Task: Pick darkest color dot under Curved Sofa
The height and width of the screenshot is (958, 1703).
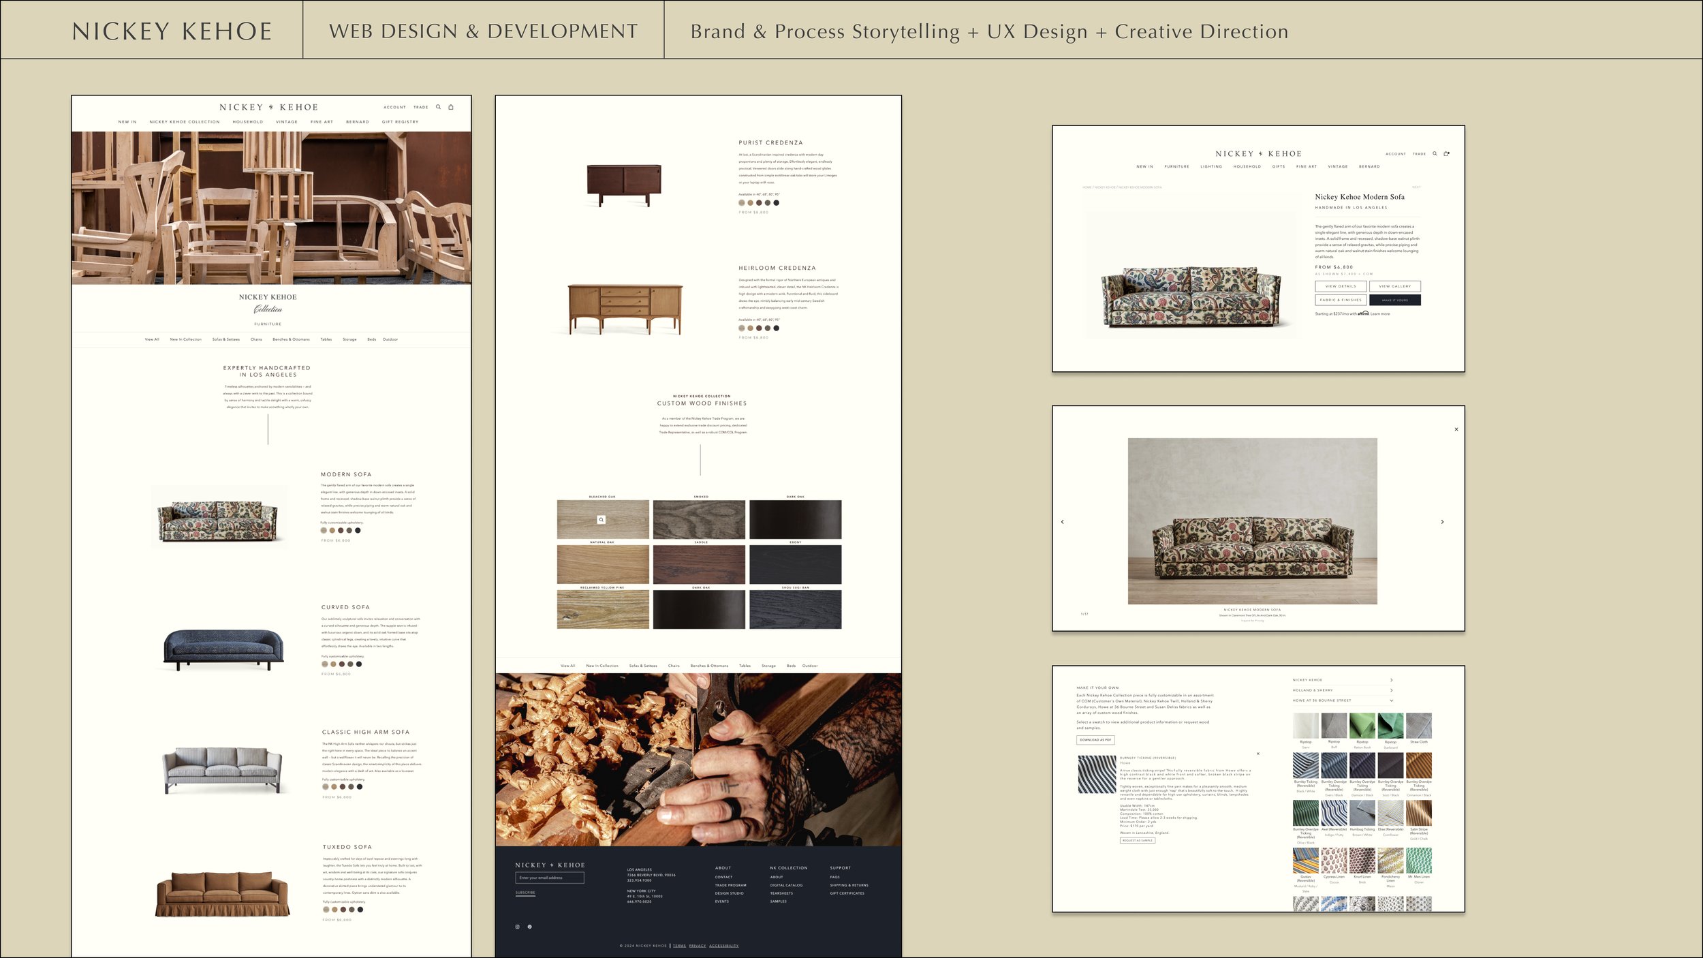Action: coord(359,664)
